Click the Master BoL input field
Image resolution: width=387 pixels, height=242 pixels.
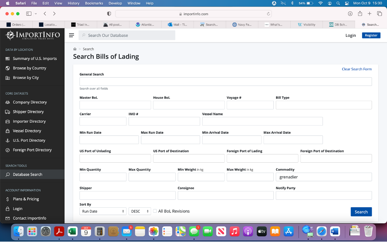tap(115, 105)
